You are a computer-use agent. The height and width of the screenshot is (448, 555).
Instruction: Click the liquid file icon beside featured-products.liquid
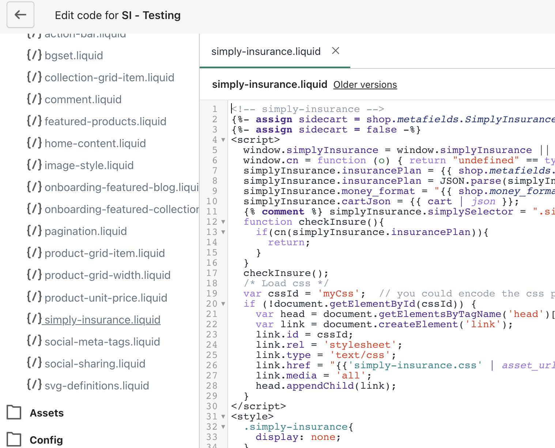34,121
